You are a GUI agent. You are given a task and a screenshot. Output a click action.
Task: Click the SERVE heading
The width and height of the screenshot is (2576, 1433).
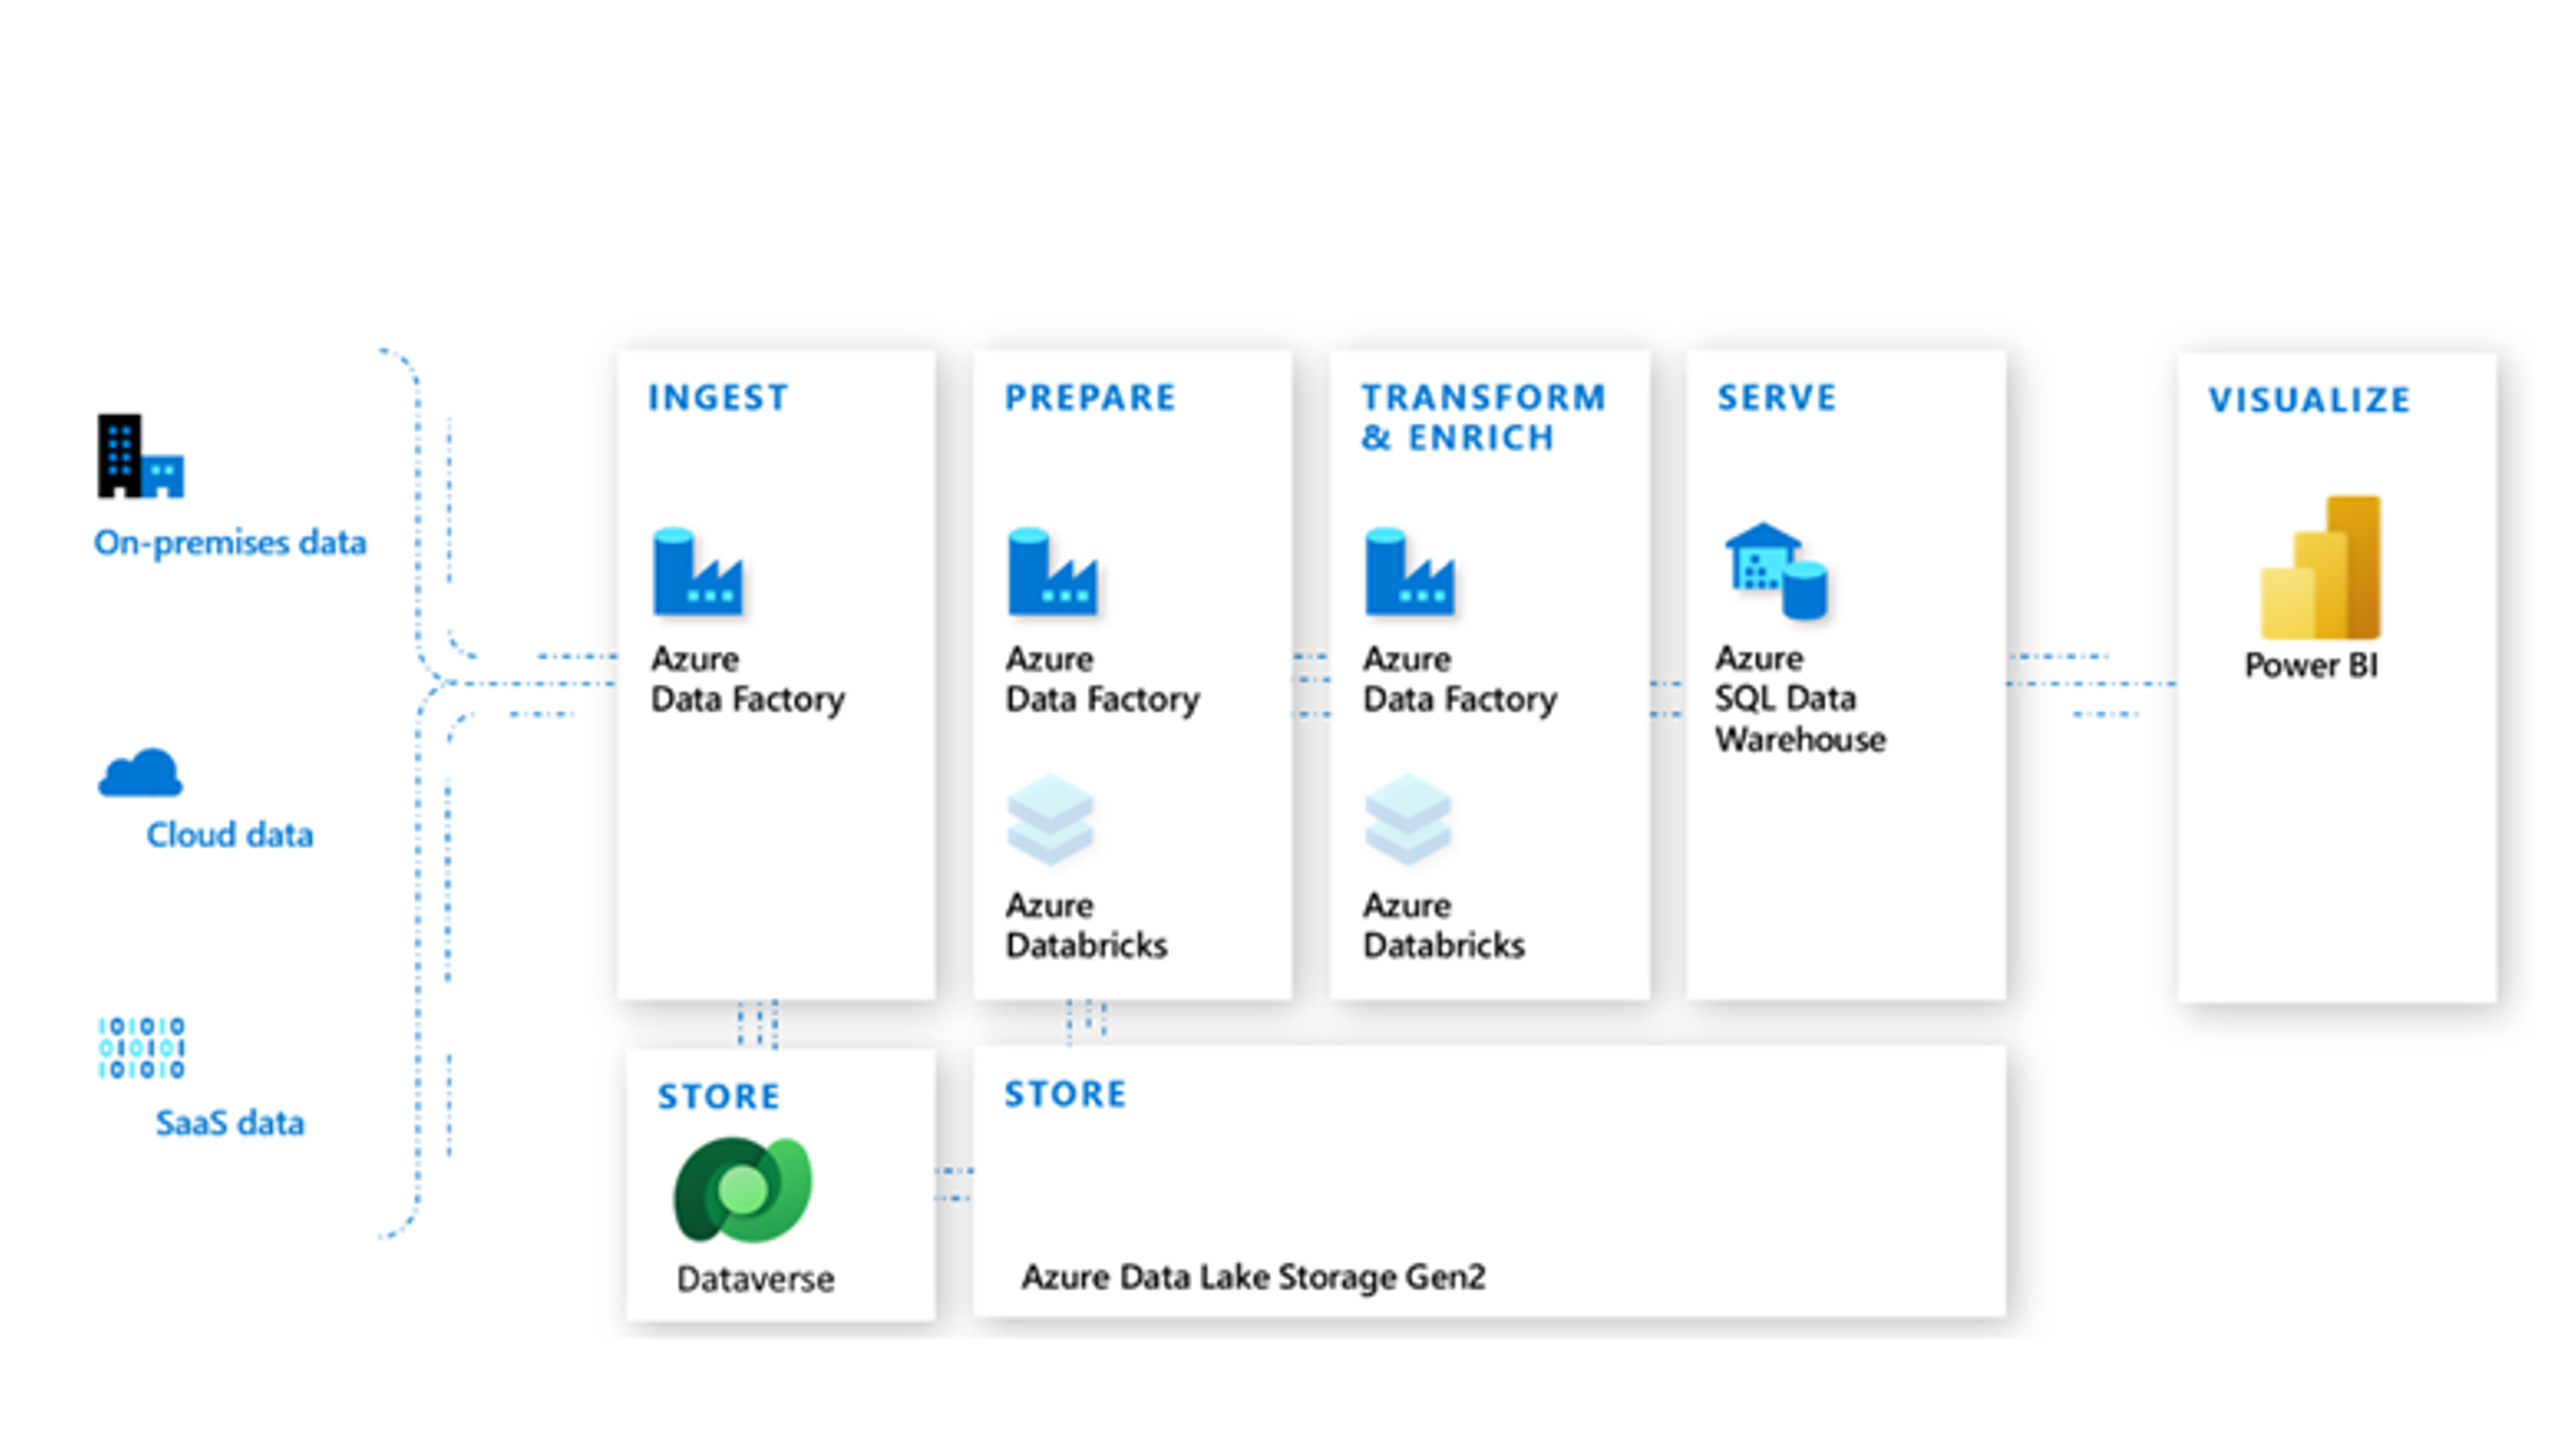tap(1777, 398)
